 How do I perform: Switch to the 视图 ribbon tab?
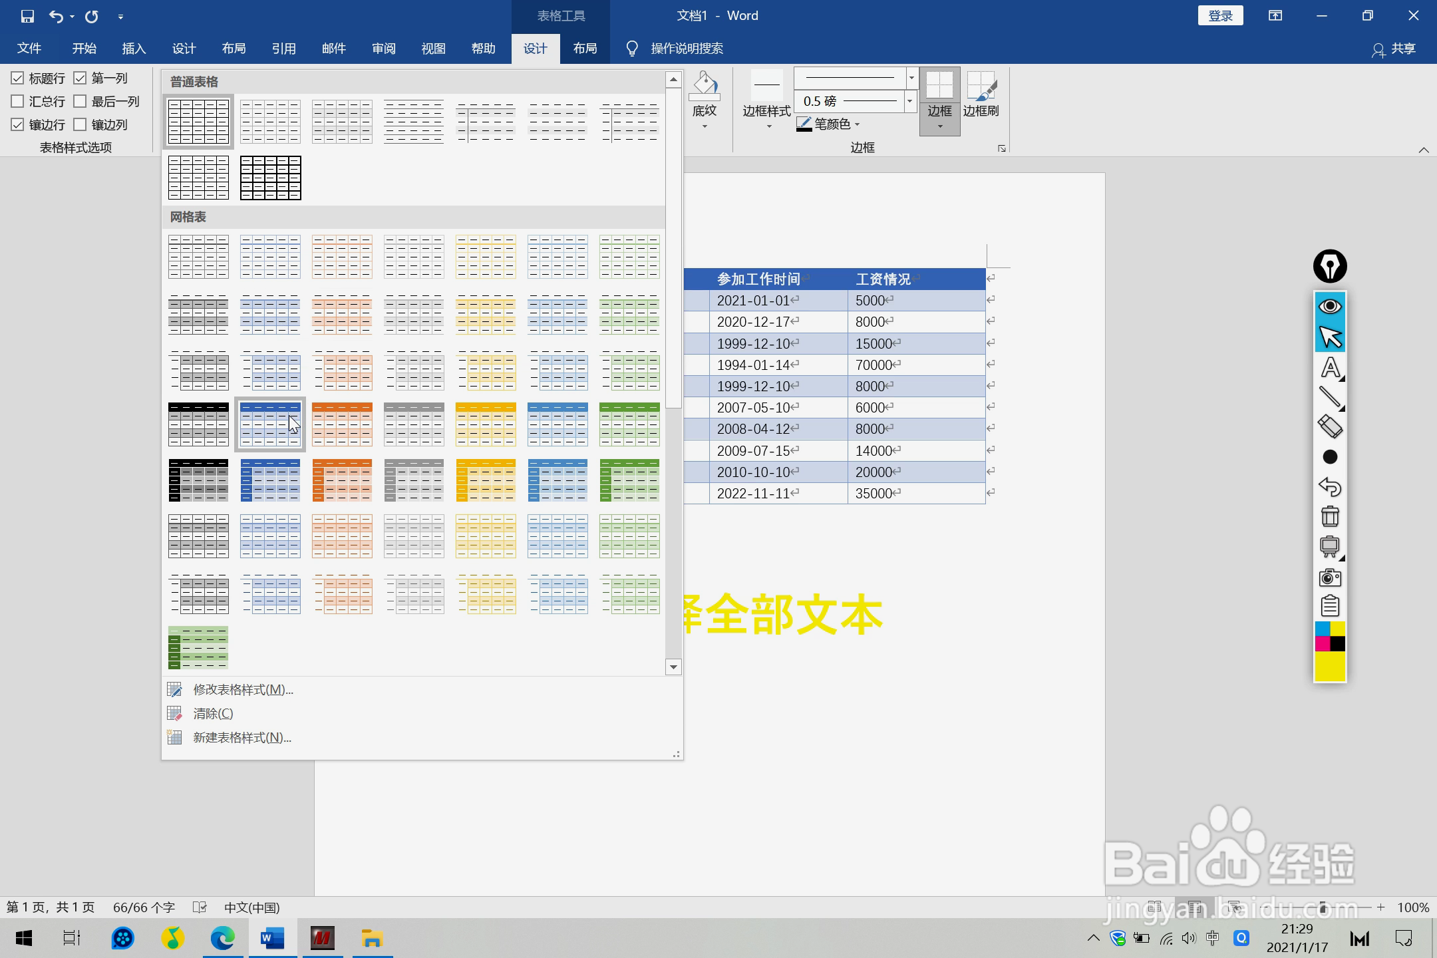click(433, 49)
